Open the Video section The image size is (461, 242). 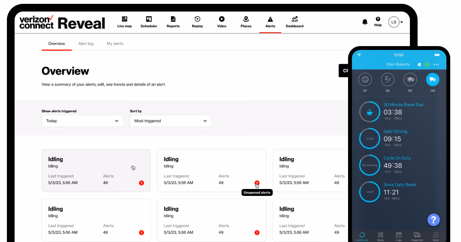(222, 22)
